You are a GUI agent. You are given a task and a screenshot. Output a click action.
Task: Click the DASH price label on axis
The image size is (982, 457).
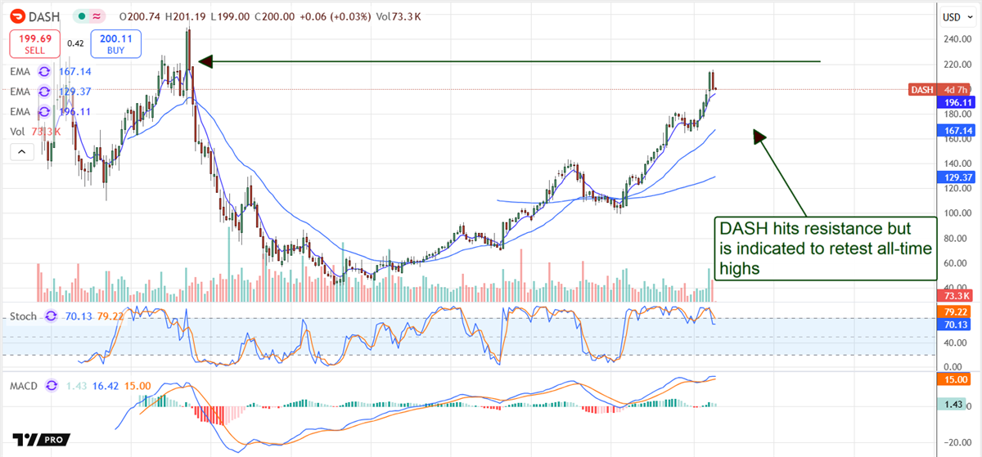(922, 89)
